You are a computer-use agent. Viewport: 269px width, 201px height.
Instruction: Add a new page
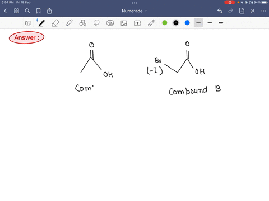point(242,11)
